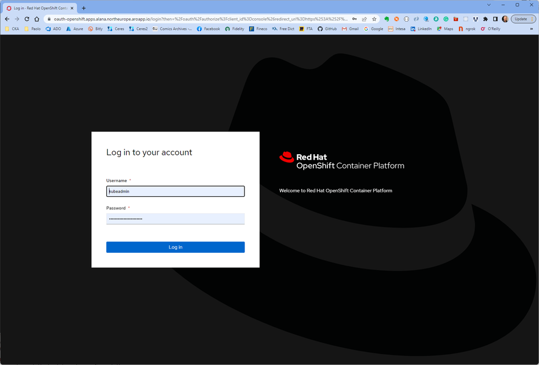Open the LinkedIn bookmark
The image size is (539, 365).
[421, 29]
